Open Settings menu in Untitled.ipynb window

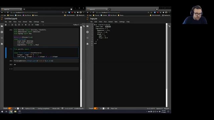(36, 22)
